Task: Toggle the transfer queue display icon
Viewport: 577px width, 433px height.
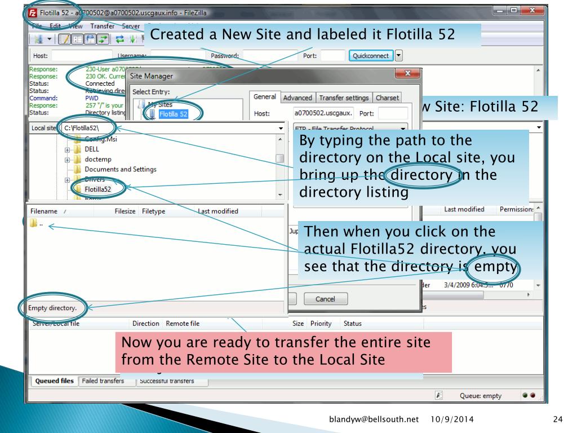Action: click(x=103, y=39)
